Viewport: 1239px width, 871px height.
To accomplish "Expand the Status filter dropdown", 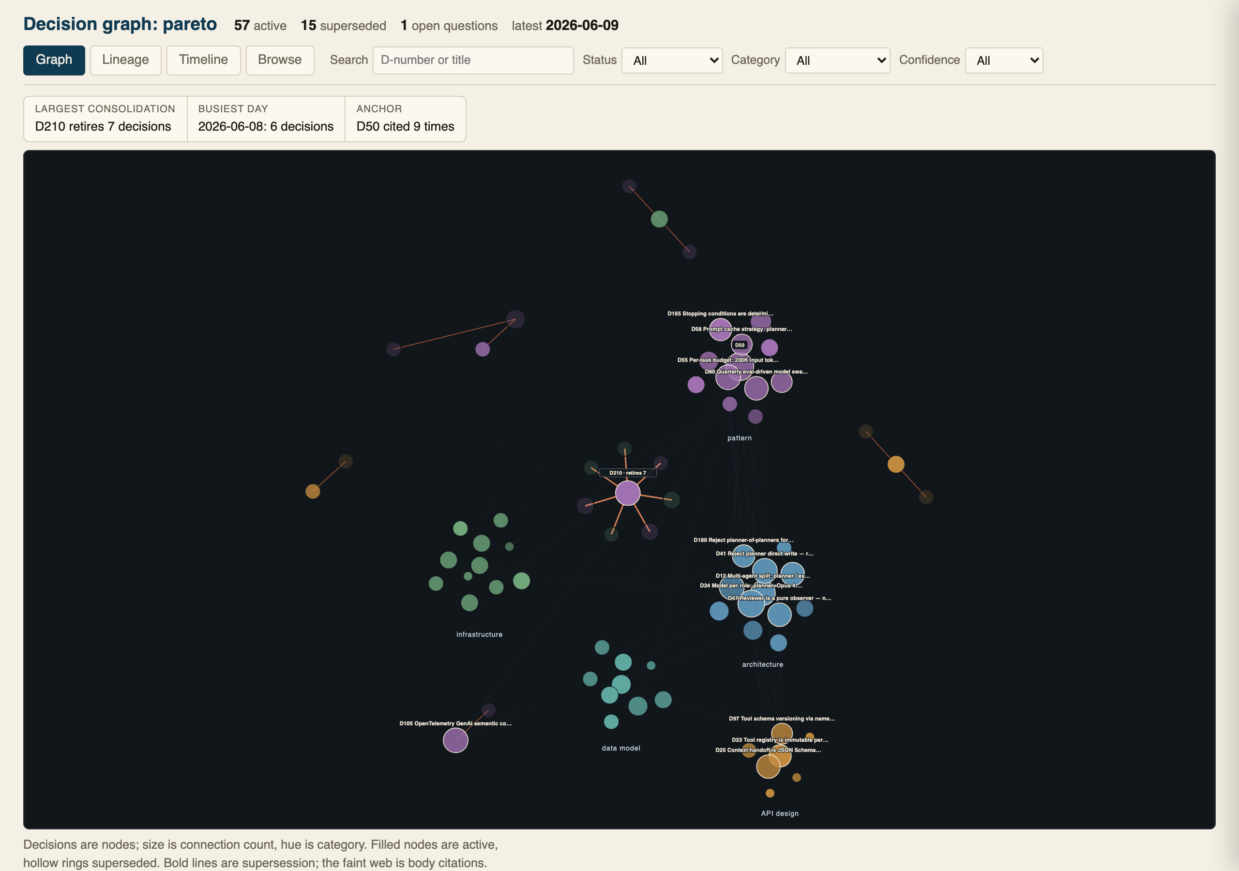I will click(672, 60).
